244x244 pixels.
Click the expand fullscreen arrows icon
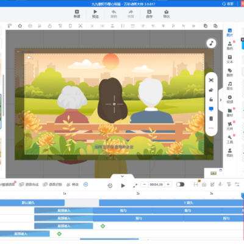coord(135,185)
